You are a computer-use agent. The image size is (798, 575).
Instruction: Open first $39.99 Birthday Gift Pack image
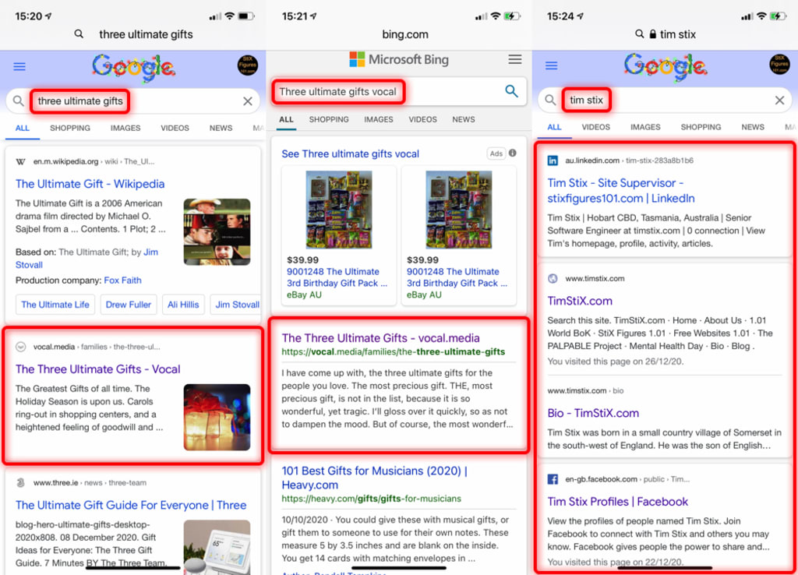tap(338, 209)
